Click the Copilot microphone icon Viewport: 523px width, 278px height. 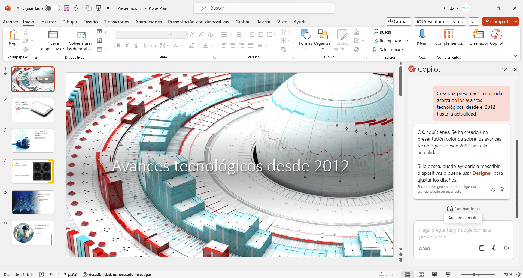[494, 248]
